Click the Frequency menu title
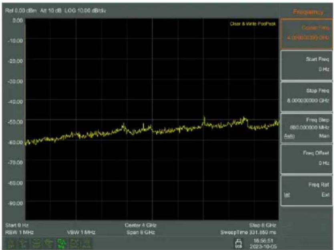This screenshot has width=334, height=250. pyautogui.click(x=308, y=12)
